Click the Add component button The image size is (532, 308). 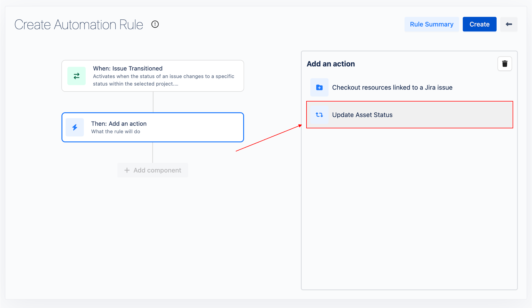[x=153, y=170]
